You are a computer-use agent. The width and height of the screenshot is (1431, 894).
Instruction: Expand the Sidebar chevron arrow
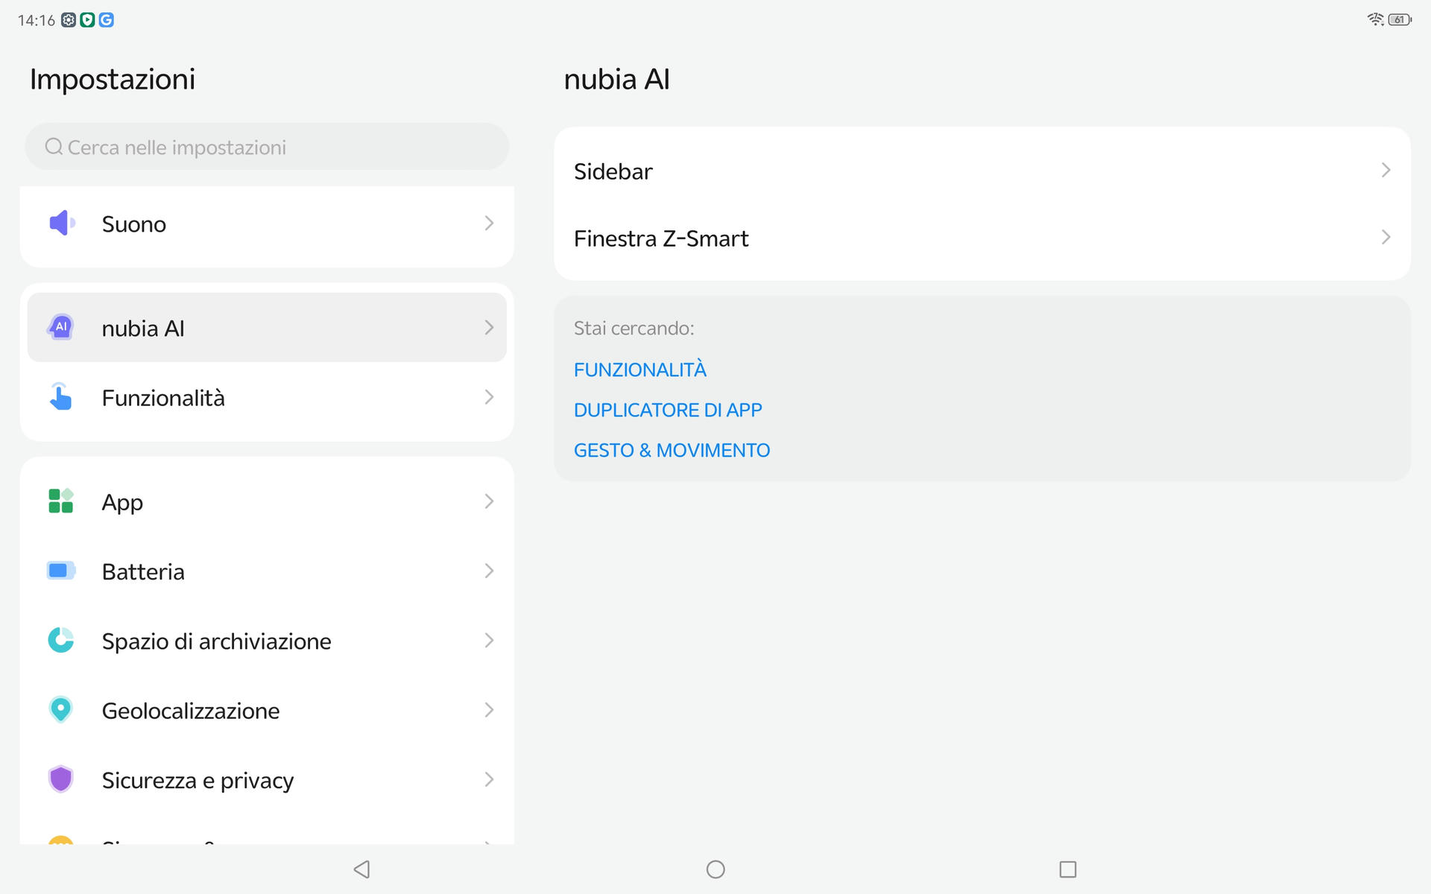pyautogui.click(x=1386, y=171)
